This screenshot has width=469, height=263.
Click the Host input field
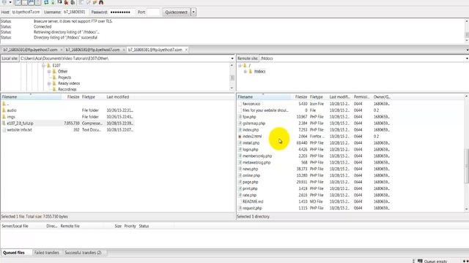pyautogui.click(x=26, y=12)
